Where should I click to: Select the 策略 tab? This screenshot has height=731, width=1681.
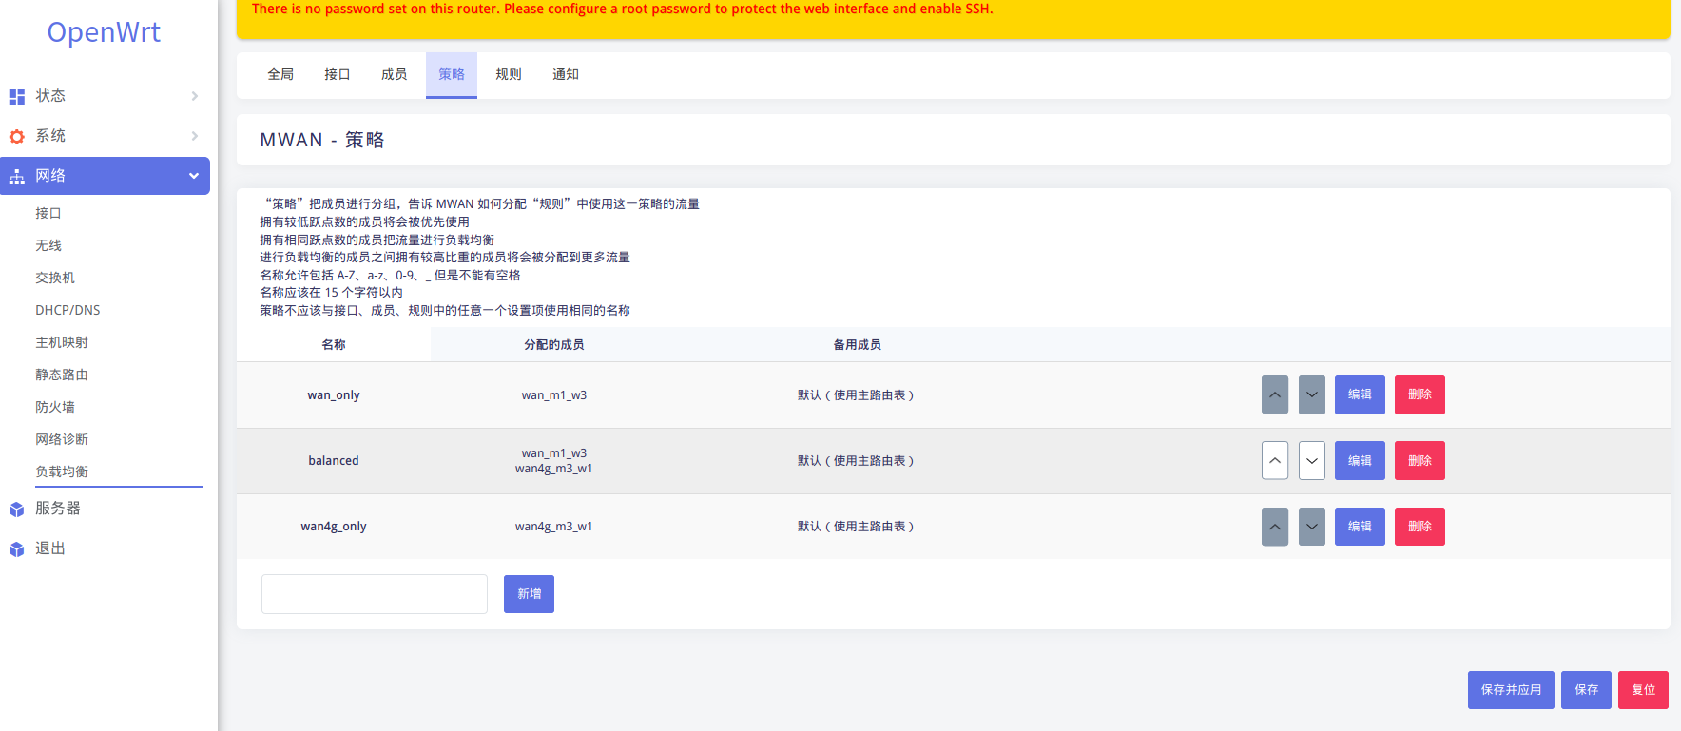pos(452,74)
